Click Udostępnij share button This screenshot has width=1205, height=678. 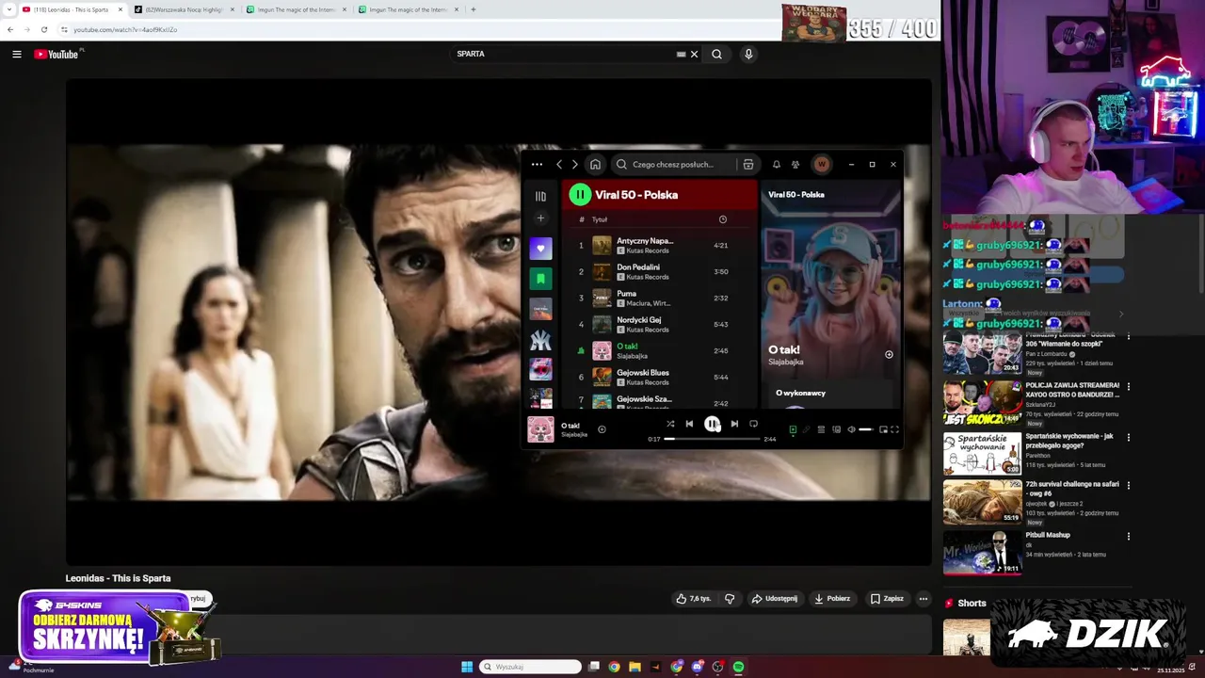pyautogui.click(x=774, y=599)
